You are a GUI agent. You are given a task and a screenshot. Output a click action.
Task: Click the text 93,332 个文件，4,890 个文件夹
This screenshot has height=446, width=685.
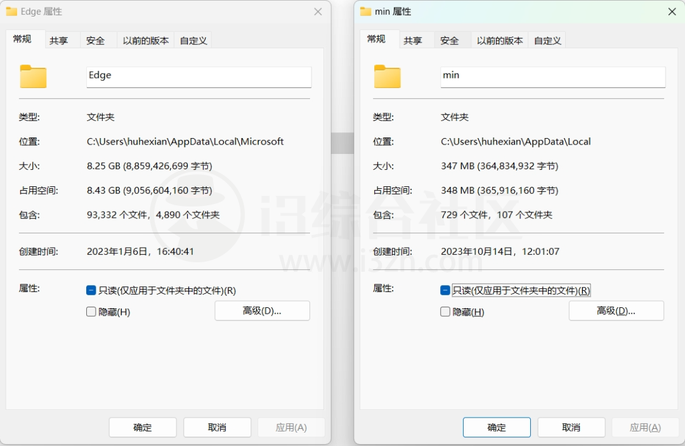click(153, 215)
